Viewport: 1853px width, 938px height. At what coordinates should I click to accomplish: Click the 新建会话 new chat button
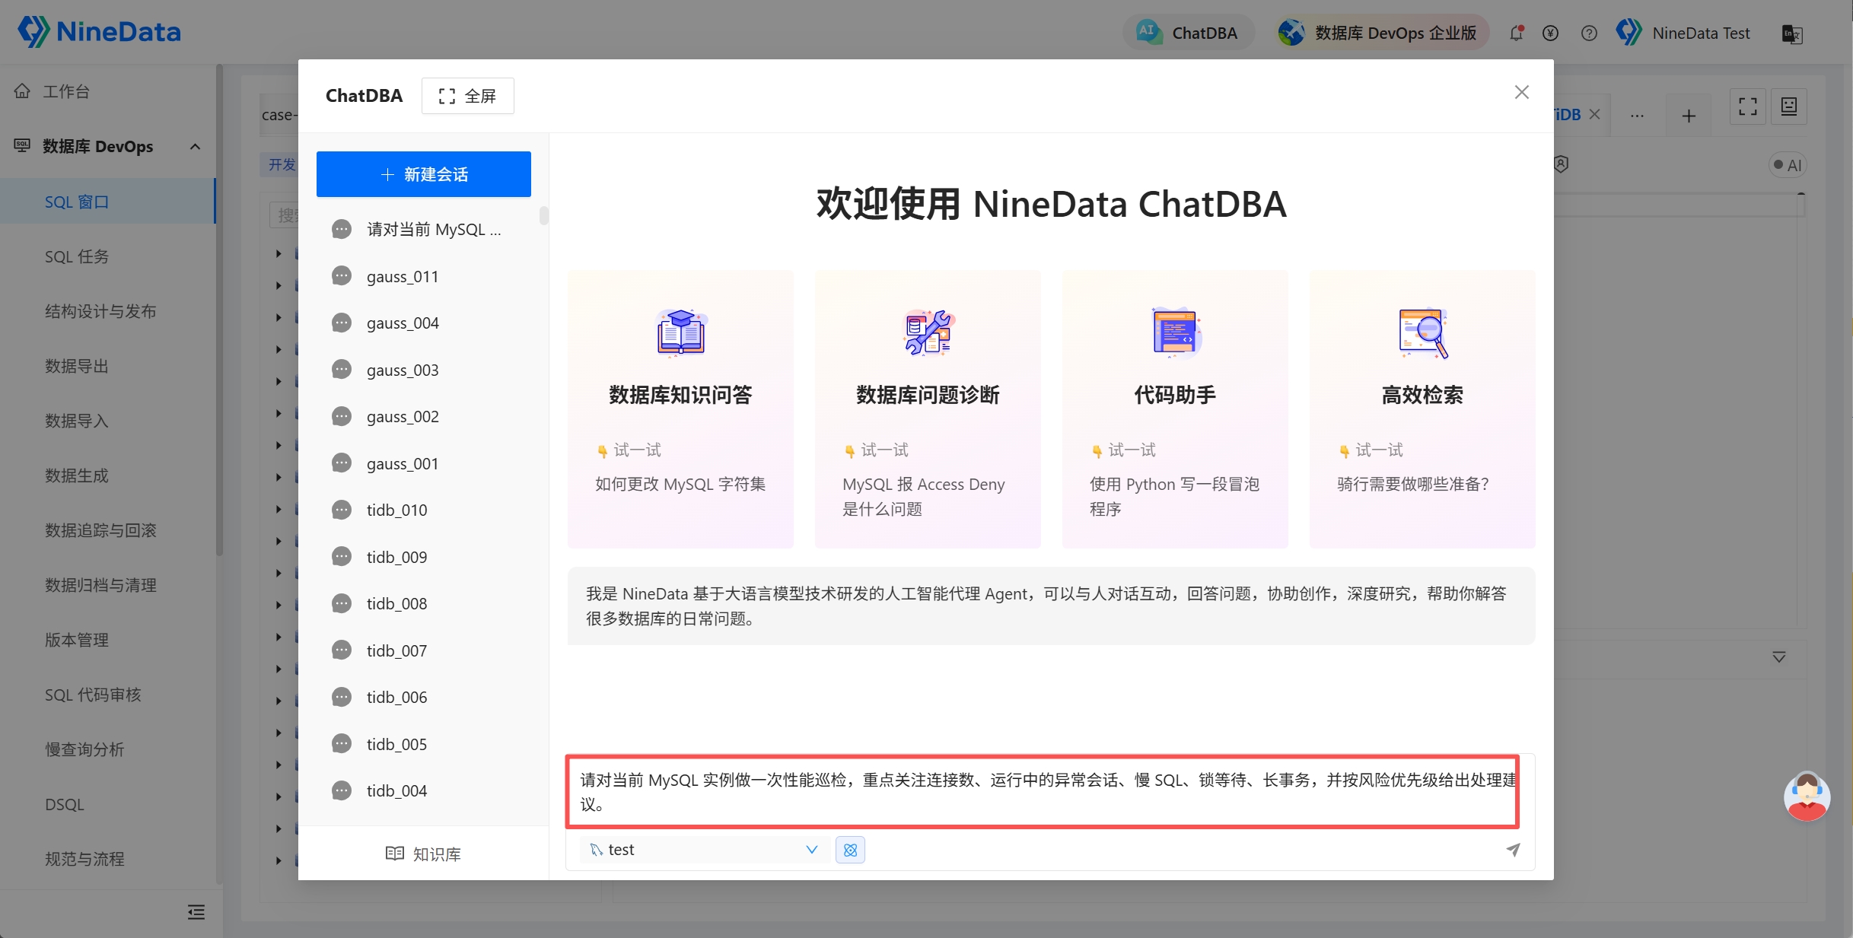point(424,174)
